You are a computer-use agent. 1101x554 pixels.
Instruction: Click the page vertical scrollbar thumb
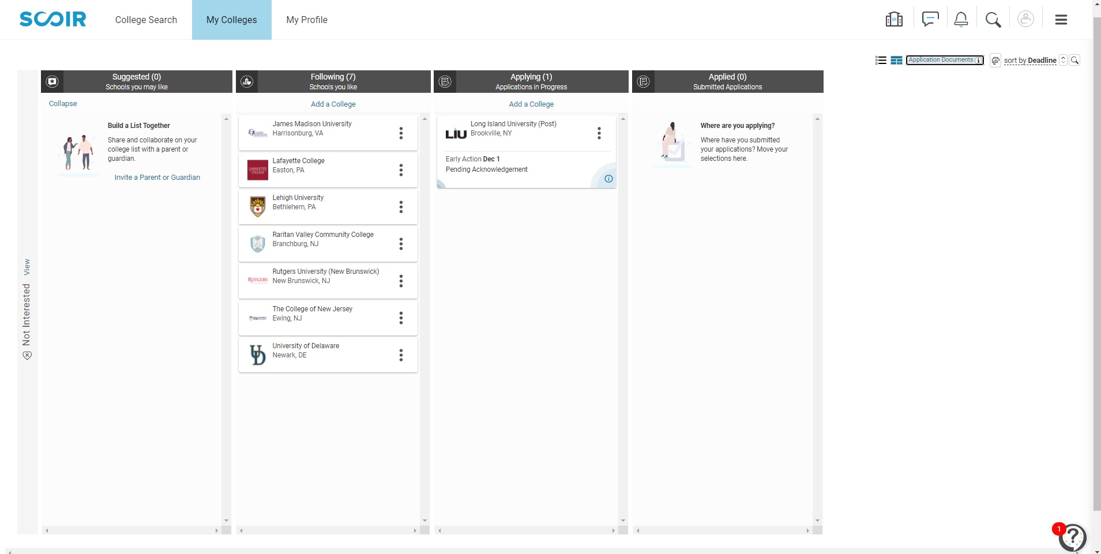tap(1097, 263)
